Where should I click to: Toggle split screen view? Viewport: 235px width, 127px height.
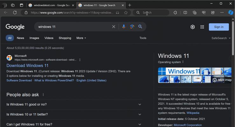click(x=185, y=13)
